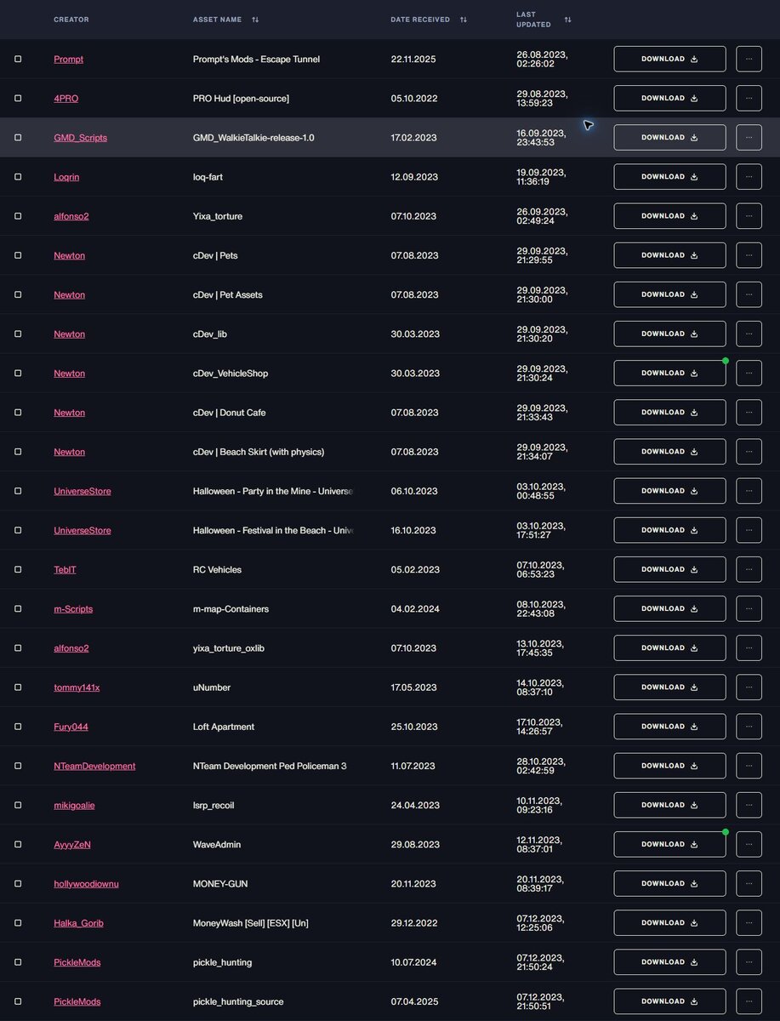Download GMD_WalkieTalkie-release-1.0 asset
Image resolution: width=780 pixels, height=1021 pixels.
pos(669,137)
